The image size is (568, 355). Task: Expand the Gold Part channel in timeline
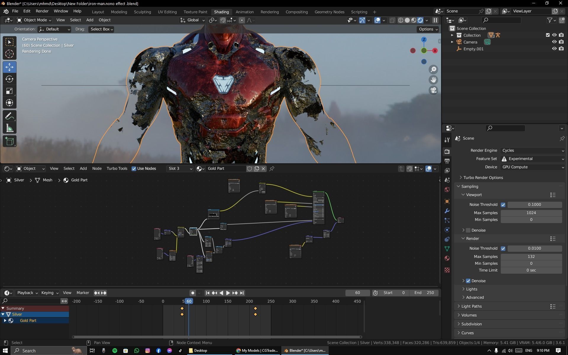pyautogui.click(x=5, y=321)
